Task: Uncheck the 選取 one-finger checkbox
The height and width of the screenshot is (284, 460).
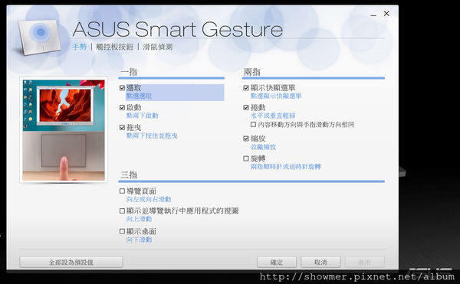Action: (x=123, y=88)
